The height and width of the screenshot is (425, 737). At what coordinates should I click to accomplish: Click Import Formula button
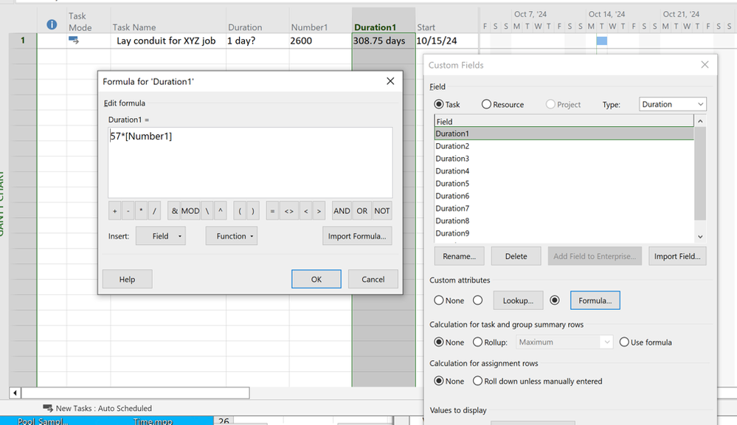point(357,236)
